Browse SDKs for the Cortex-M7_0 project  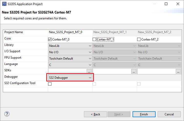point(89,72)
